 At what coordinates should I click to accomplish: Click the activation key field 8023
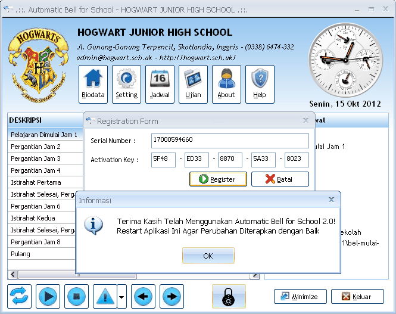pos(297,160)
